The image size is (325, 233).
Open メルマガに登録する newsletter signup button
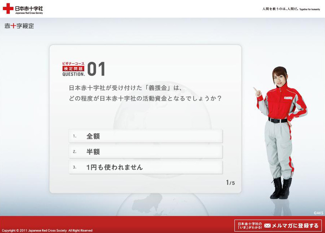[278, 226]
